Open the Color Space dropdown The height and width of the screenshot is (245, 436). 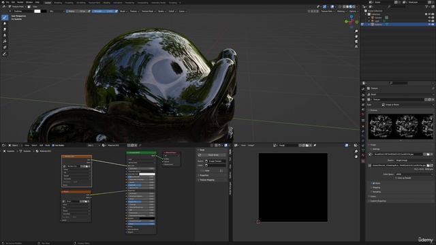414,174
